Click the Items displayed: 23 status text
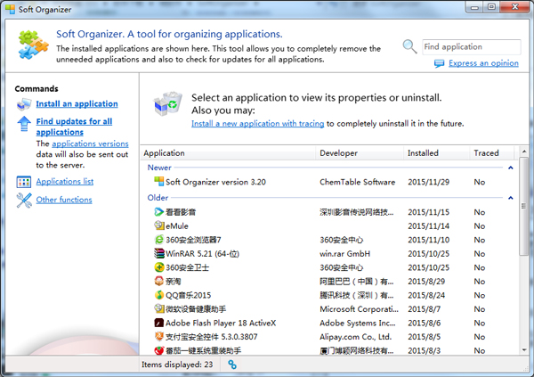 click(x=177, y=365)
